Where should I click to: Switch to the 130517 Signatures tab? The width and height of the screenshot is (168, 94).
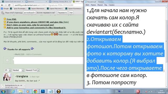78,2
